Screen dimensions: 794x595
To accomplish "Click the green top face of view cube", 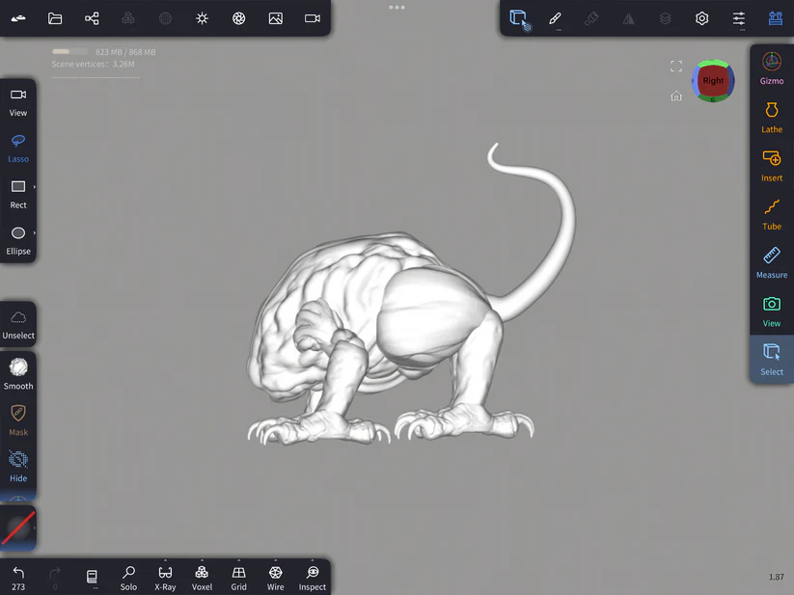I will (x=713, y=64).
